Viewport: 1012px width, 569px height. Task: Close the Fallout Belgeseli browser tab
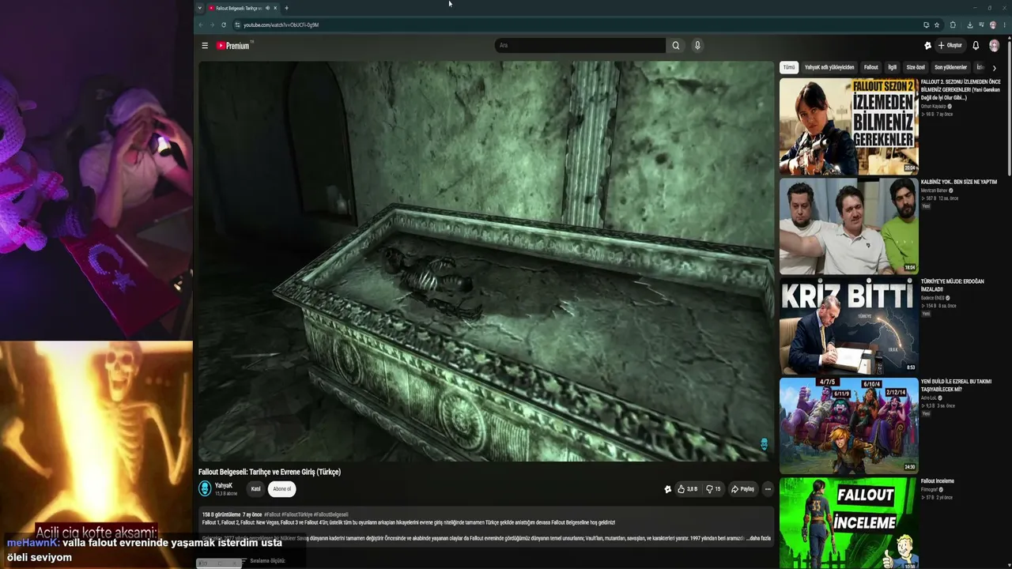click(x=275, y=8)
